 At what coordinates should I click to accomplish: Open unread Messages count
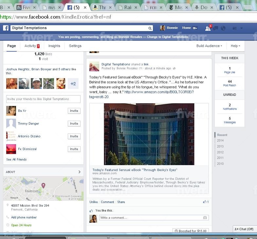coord(229,120)
